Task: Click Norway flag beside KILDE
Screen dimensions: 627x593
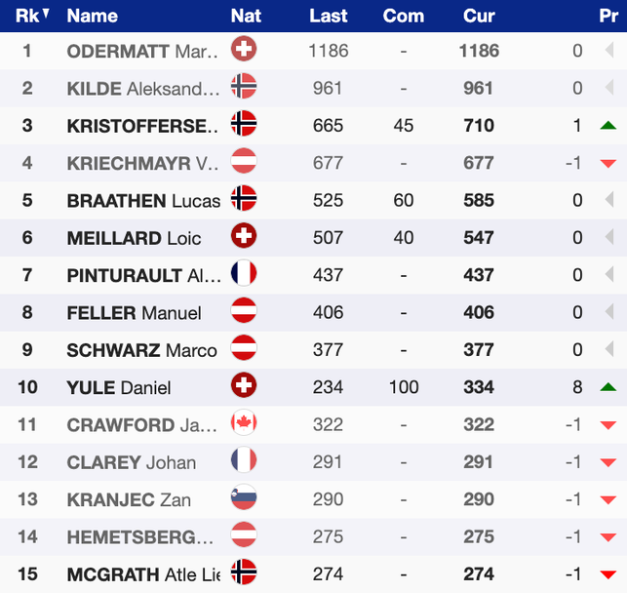Action: 244,88
